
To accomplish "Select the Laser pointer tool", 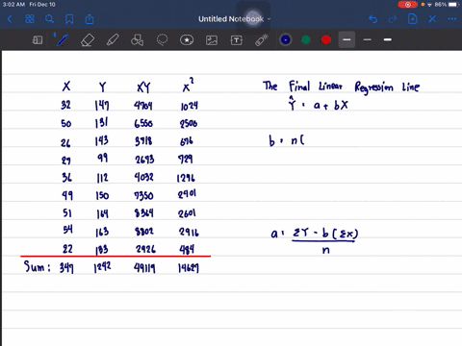I will pyautogui.click(x=262, y=40).
